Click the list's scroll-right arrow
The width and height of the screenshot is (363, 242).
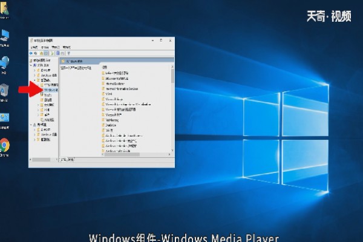click(x=169, y=154)
